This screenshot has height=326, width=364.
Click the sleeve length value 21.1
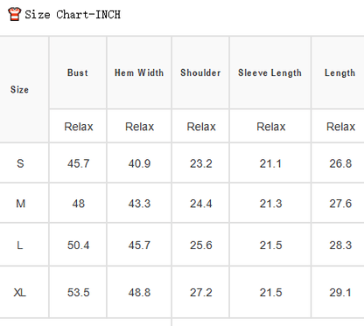click(270, 163)
